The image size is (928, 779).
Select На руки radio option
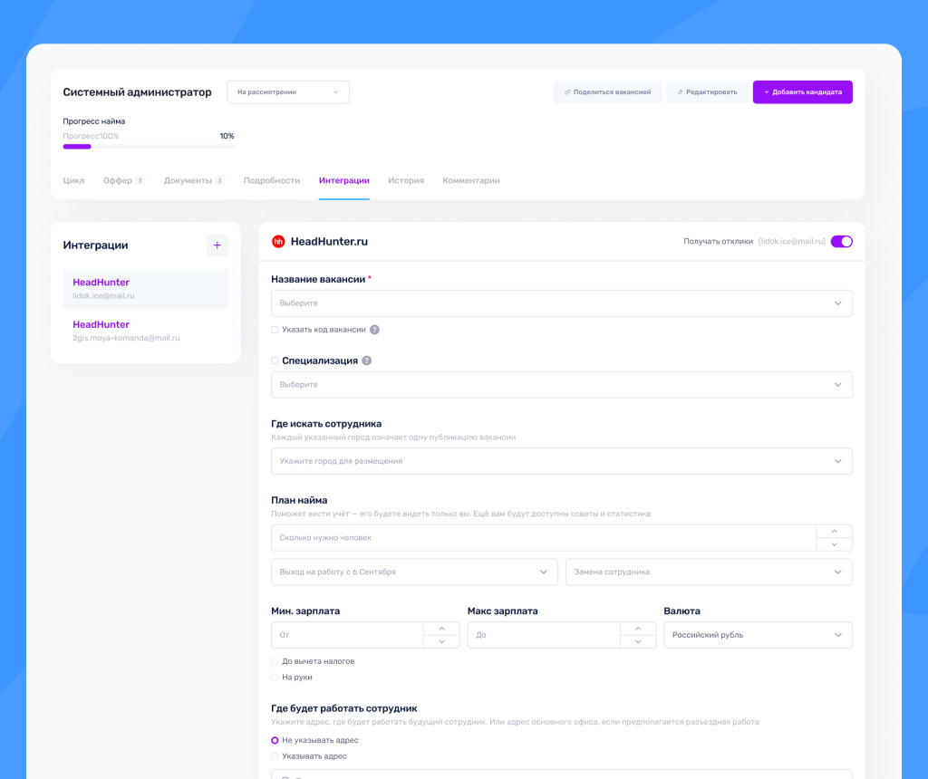click(275, 678)
